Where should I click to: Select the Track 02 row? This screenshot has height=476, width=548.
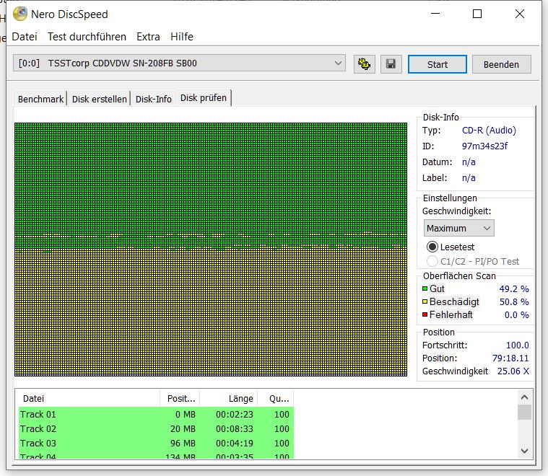tap(156, 428)
